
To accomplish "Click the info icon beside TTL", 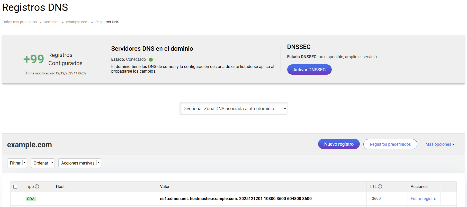I will 380,186.
